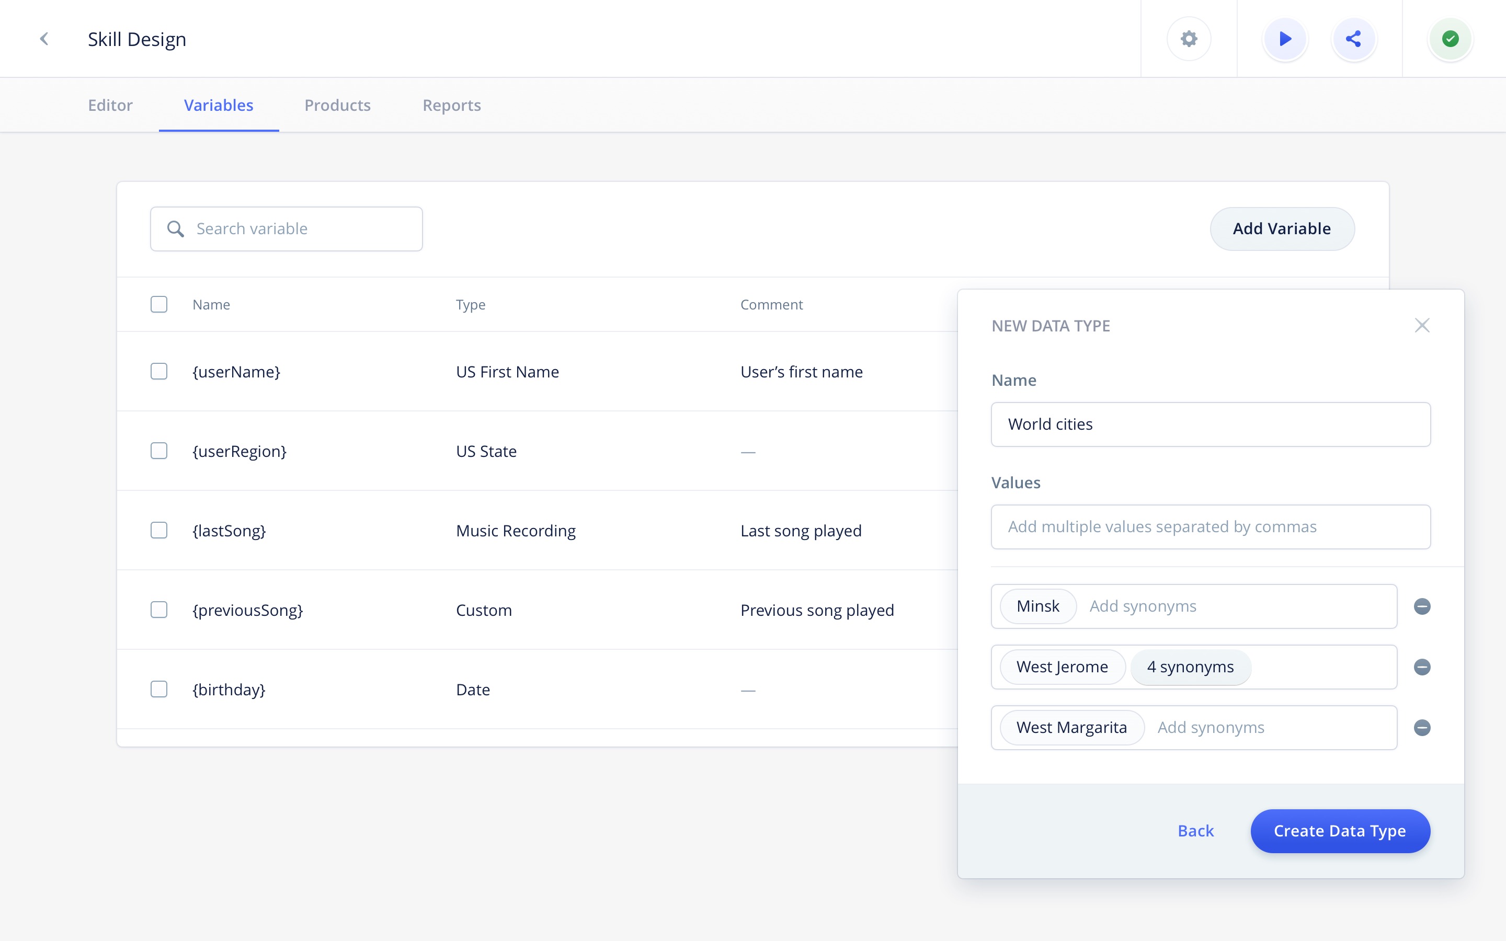
Task: Open settings with the gear icon
Action: click(1189, 39)
